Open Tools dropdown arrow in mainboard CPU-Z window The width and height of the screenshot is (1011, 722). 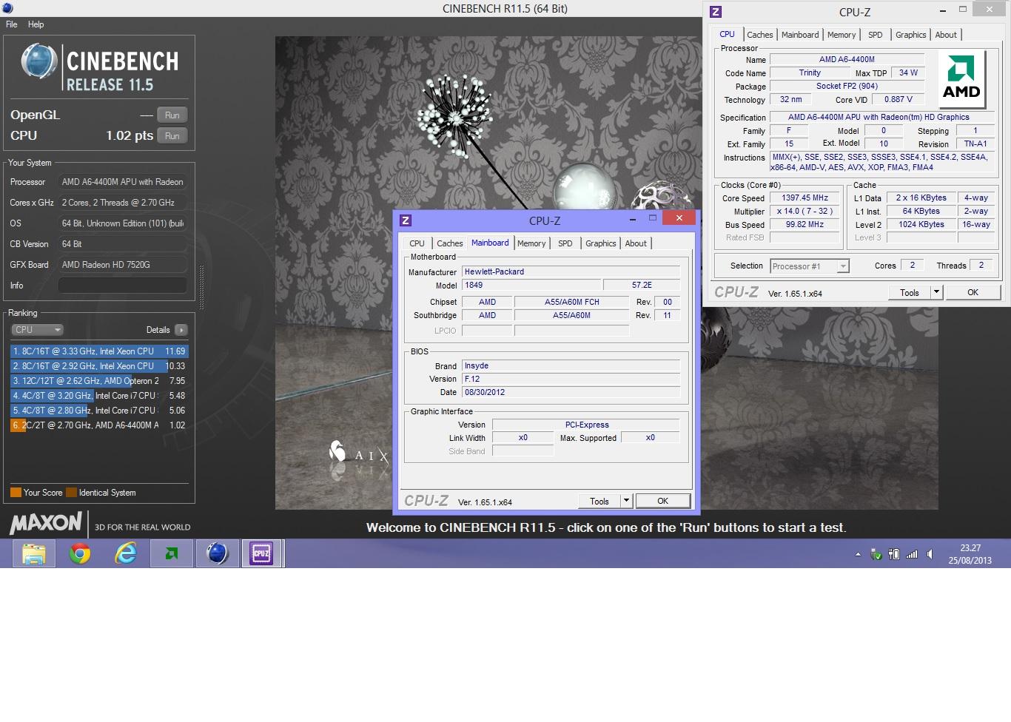[626, 502]
